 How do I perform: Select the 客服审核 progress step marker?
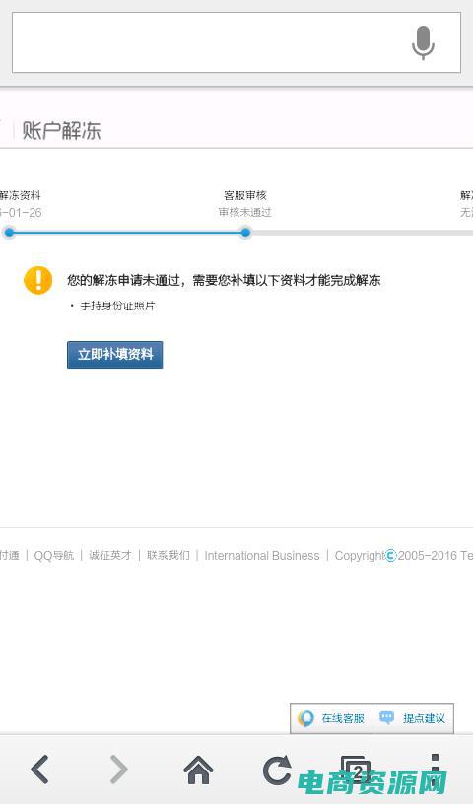245,233
